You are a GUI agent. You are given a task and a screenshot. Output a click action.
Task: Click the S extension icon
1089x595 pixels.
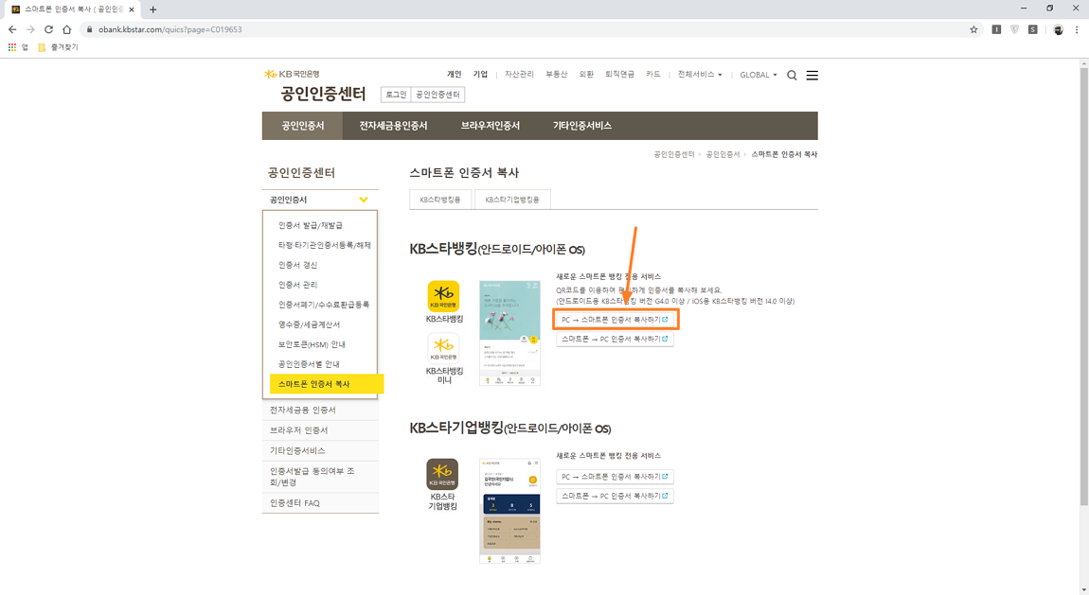pos(1033,30)
